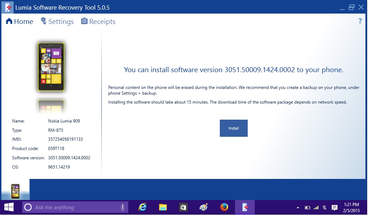
Task: Open Paint from the taskbar
Action: coord(203,207)
